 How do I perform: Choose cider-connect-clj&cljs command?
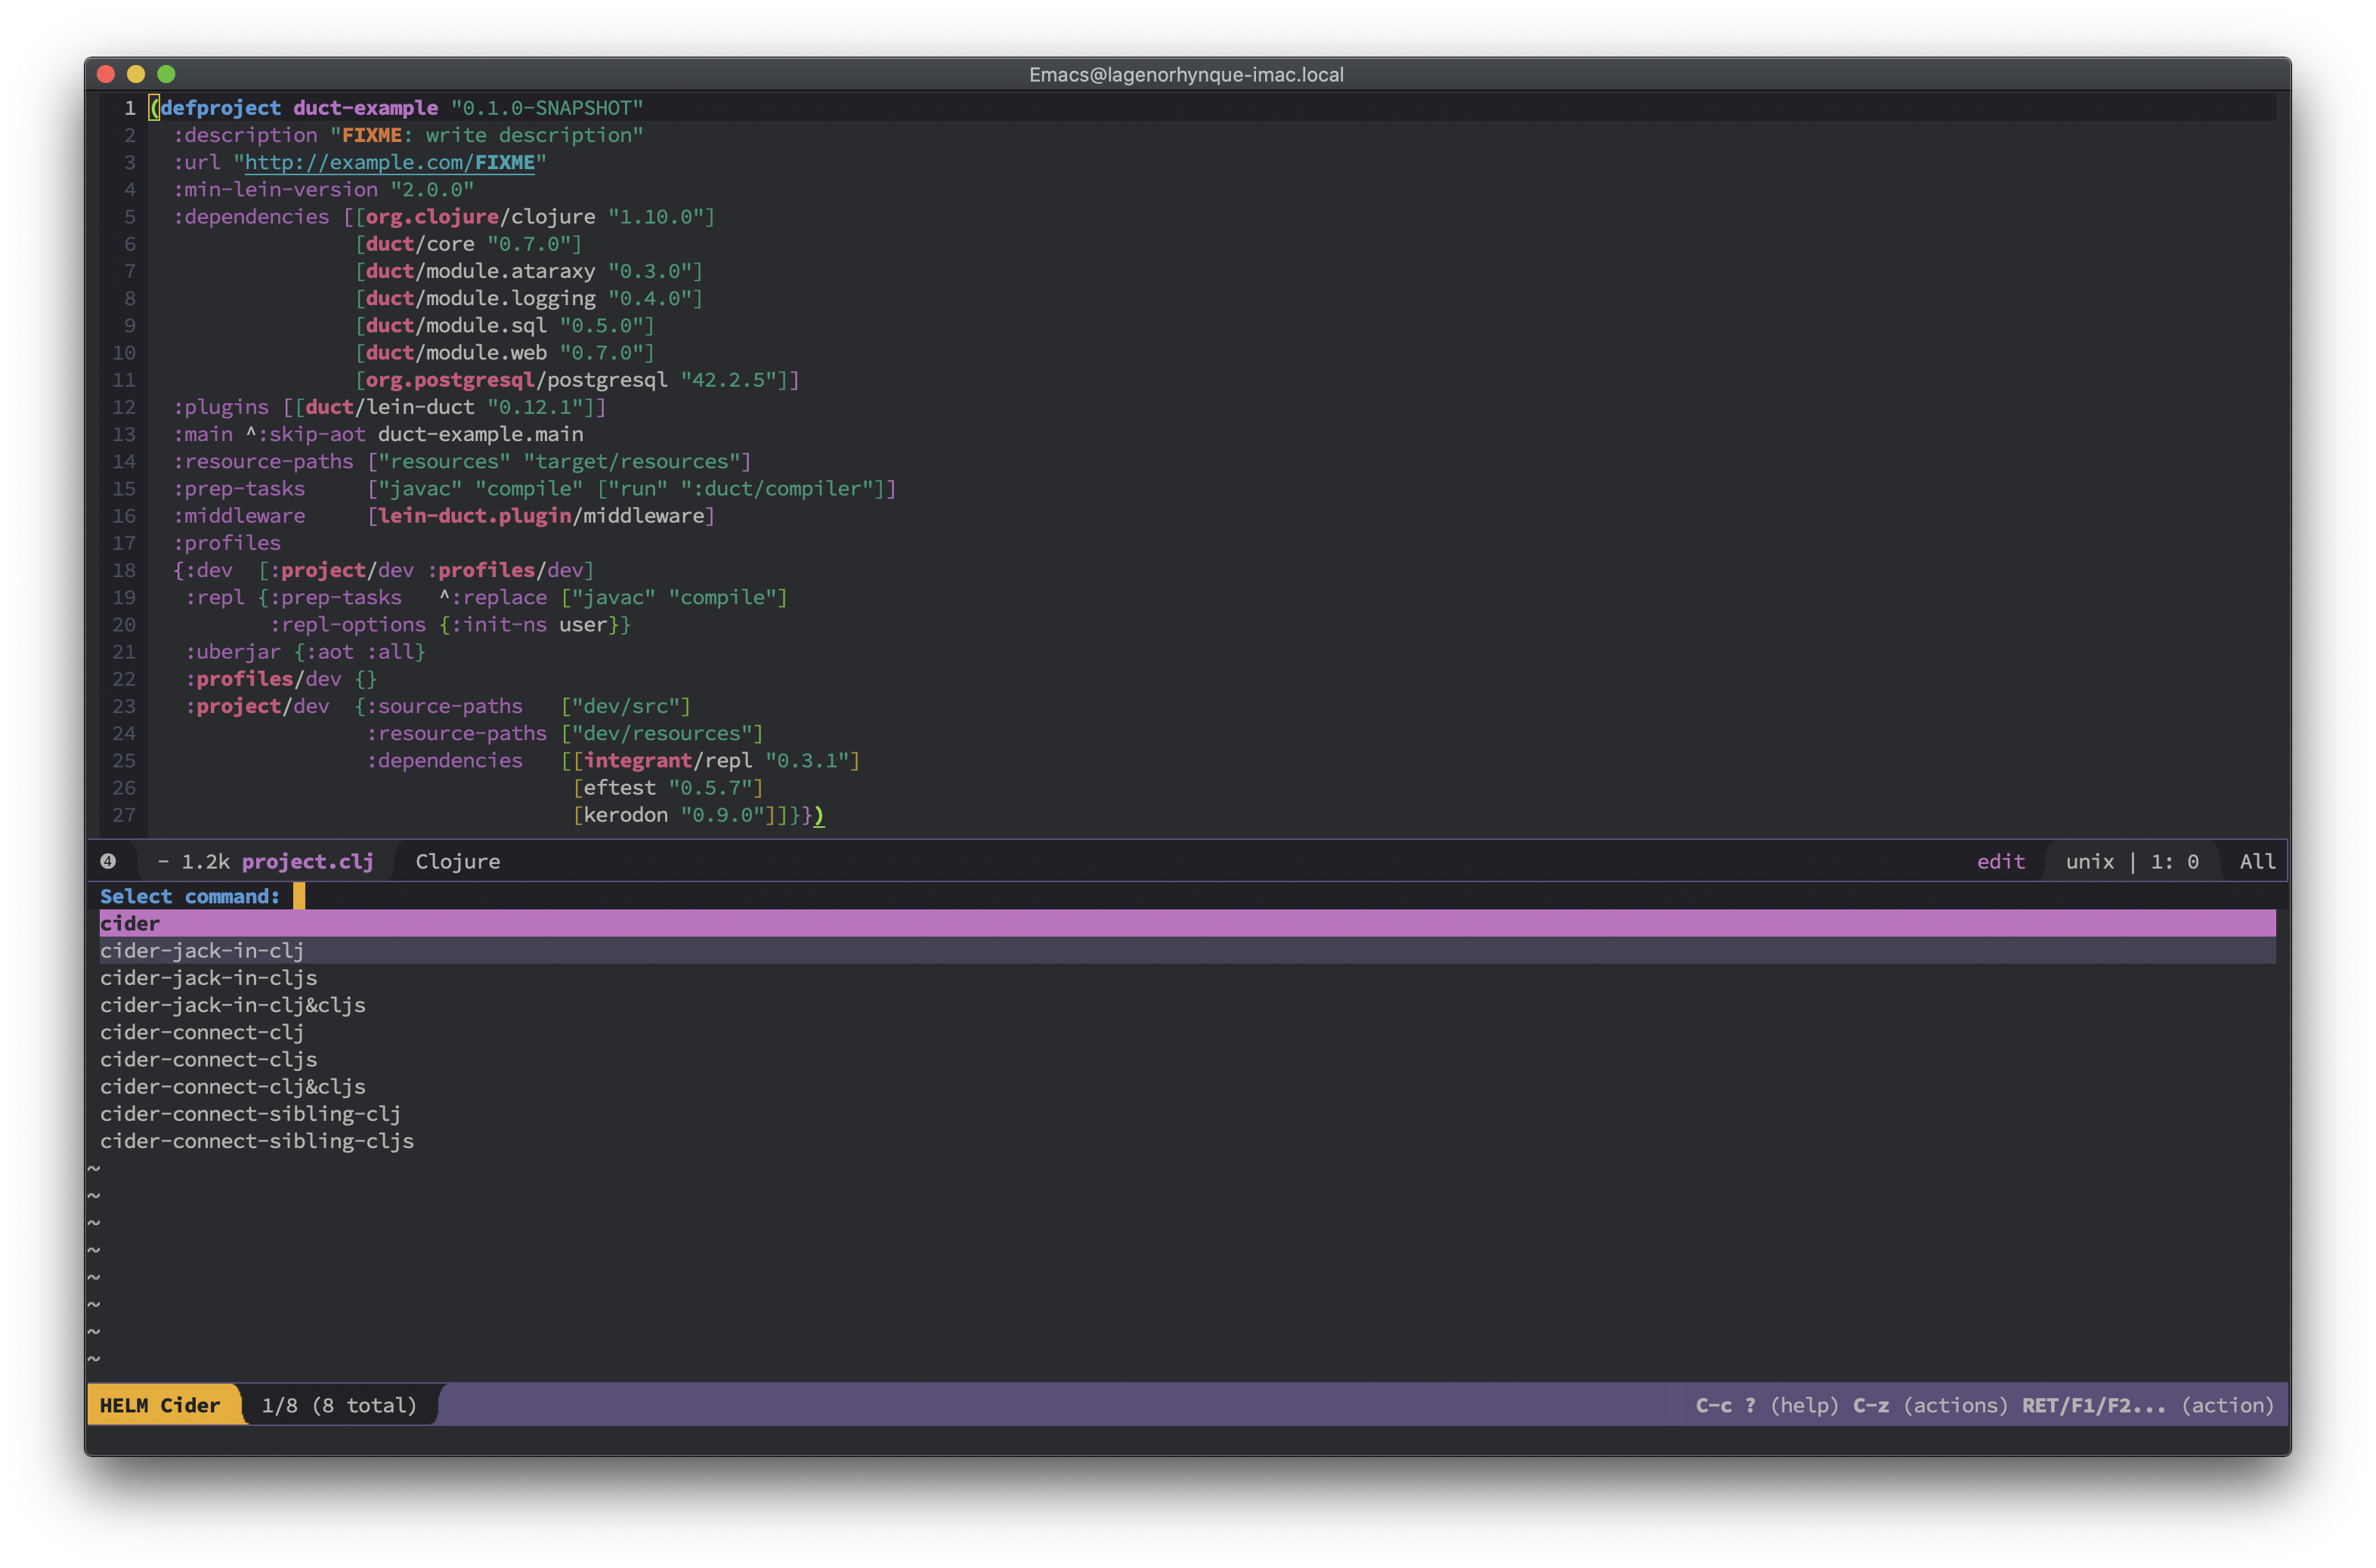[x=232, y=1087]
